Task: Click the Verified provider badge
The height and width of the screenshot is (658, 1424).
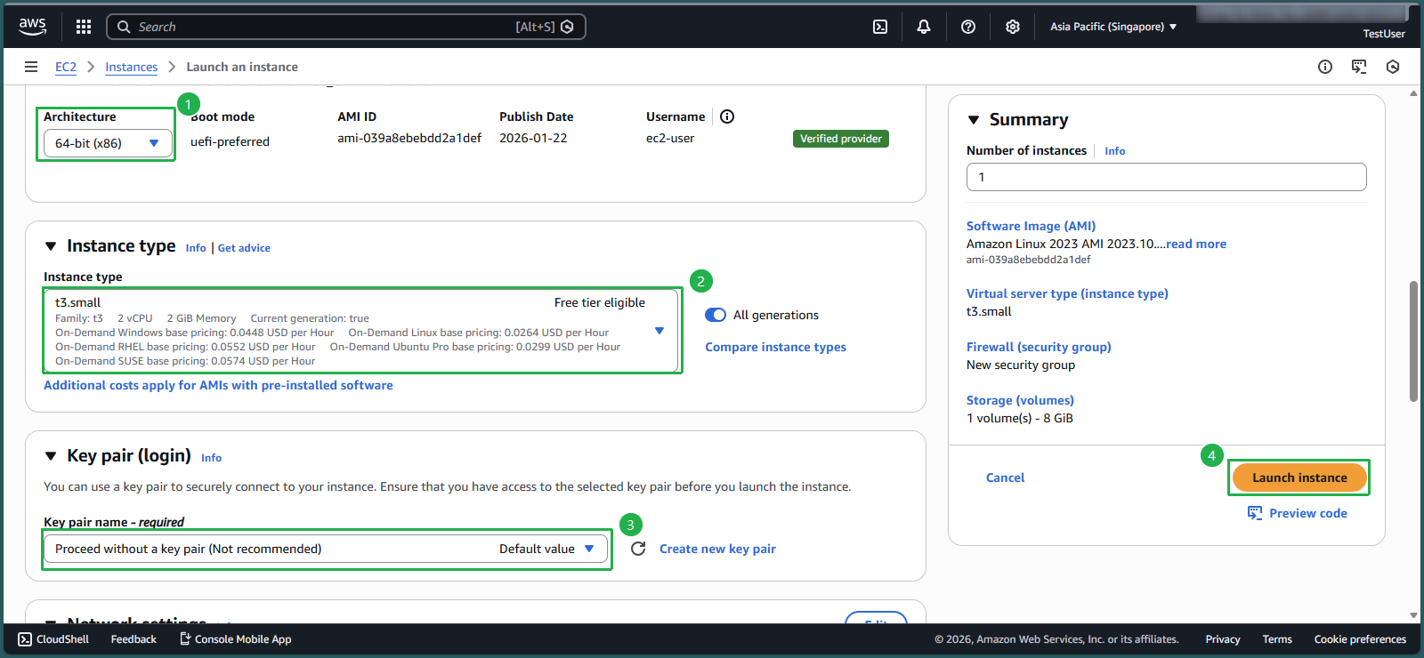Action: [840, 139]
